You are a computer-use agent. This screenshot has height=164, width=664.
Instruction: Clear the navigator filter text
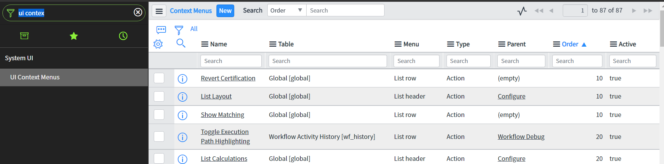pos(138,13)
